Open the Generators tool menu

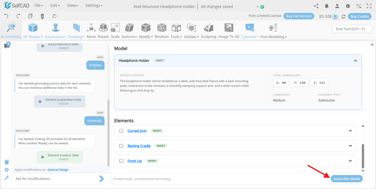tap(56, 31)
